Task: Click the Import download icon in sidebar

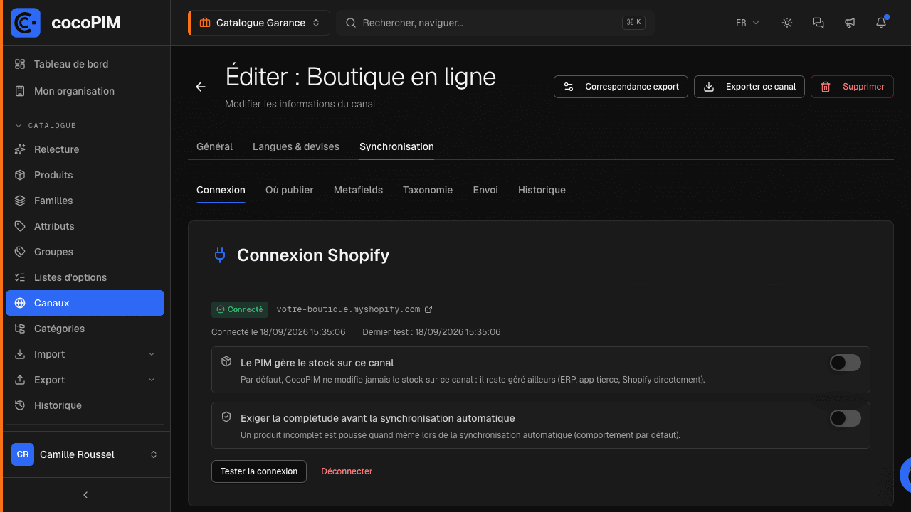Action: [x=20, y=354]
